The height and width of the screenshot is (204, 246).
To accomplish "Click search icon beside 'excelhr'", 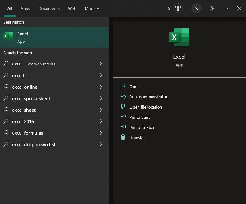I will 6,75.
